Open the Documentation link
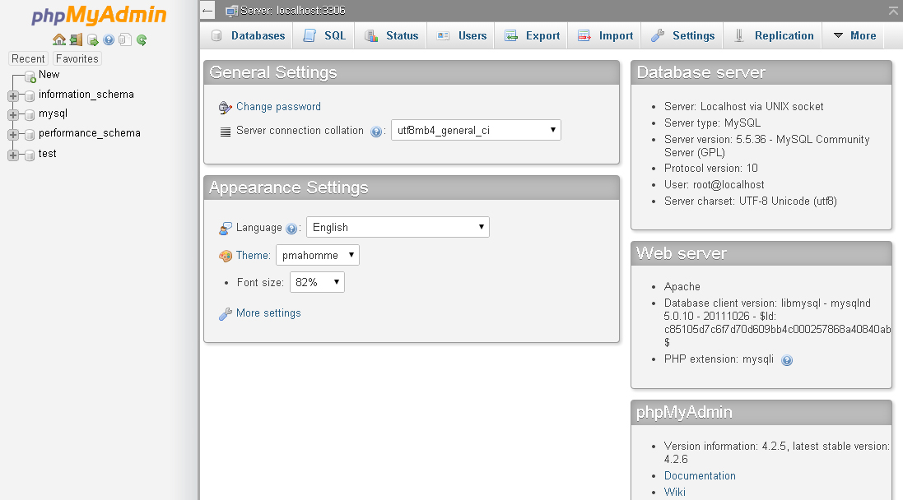903x500 pixels. coord(700,476)
